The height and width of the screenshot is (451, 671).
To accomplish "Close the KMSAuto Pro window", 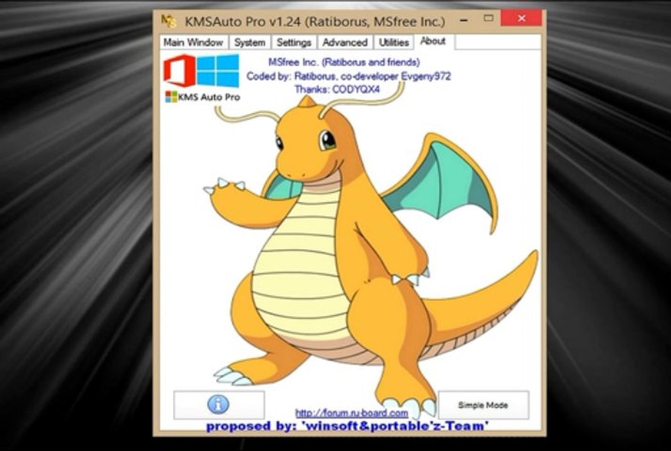I will [521, 18].
